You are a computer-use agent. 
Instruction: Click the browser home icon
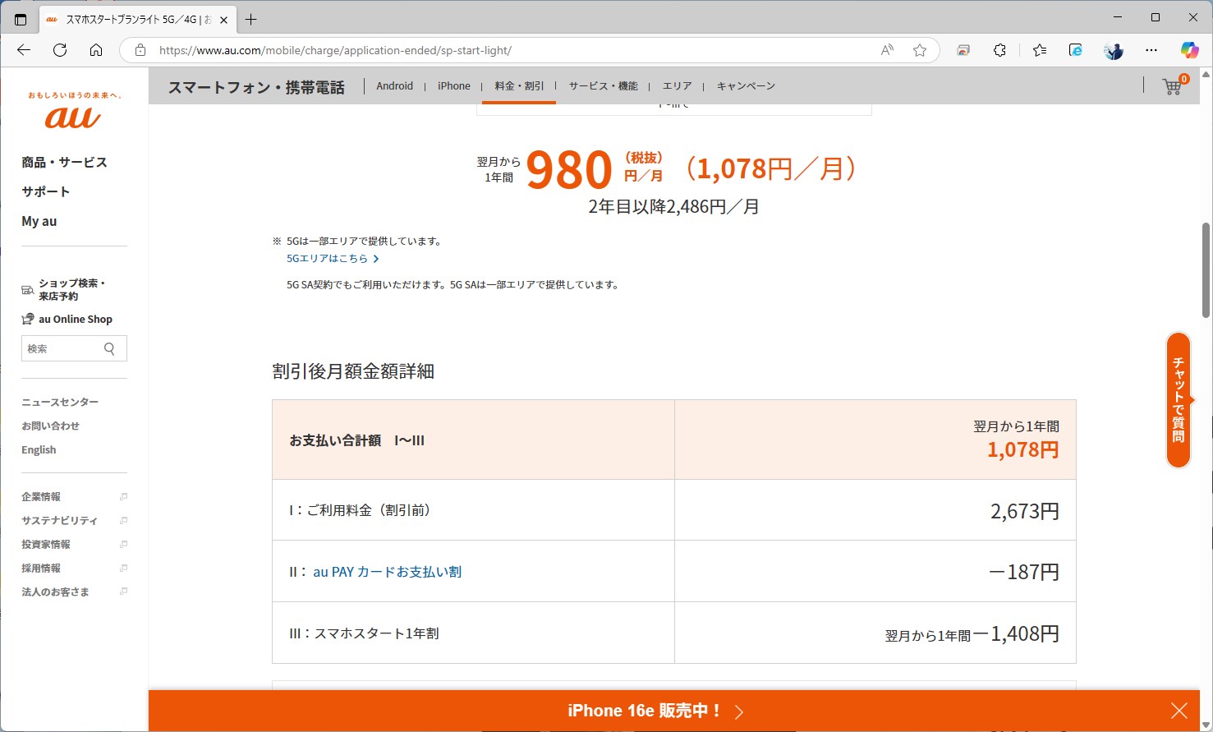[96, 50]
